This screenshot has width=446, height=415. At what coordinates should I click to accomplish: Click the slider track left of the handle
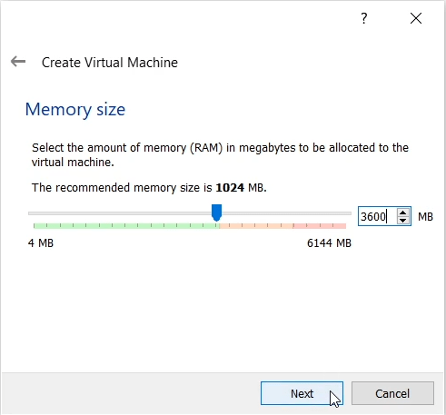click(120, 213)
